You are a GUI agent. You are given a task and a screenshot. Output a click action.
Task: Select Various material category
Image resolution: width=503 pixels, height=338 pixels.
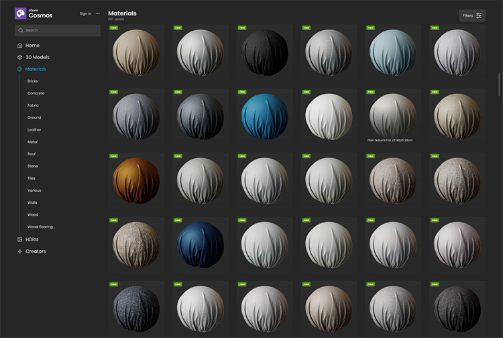pyautogui.click(x=34, y=190)
